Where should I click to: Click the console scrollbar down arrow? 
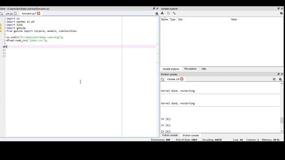282,131
